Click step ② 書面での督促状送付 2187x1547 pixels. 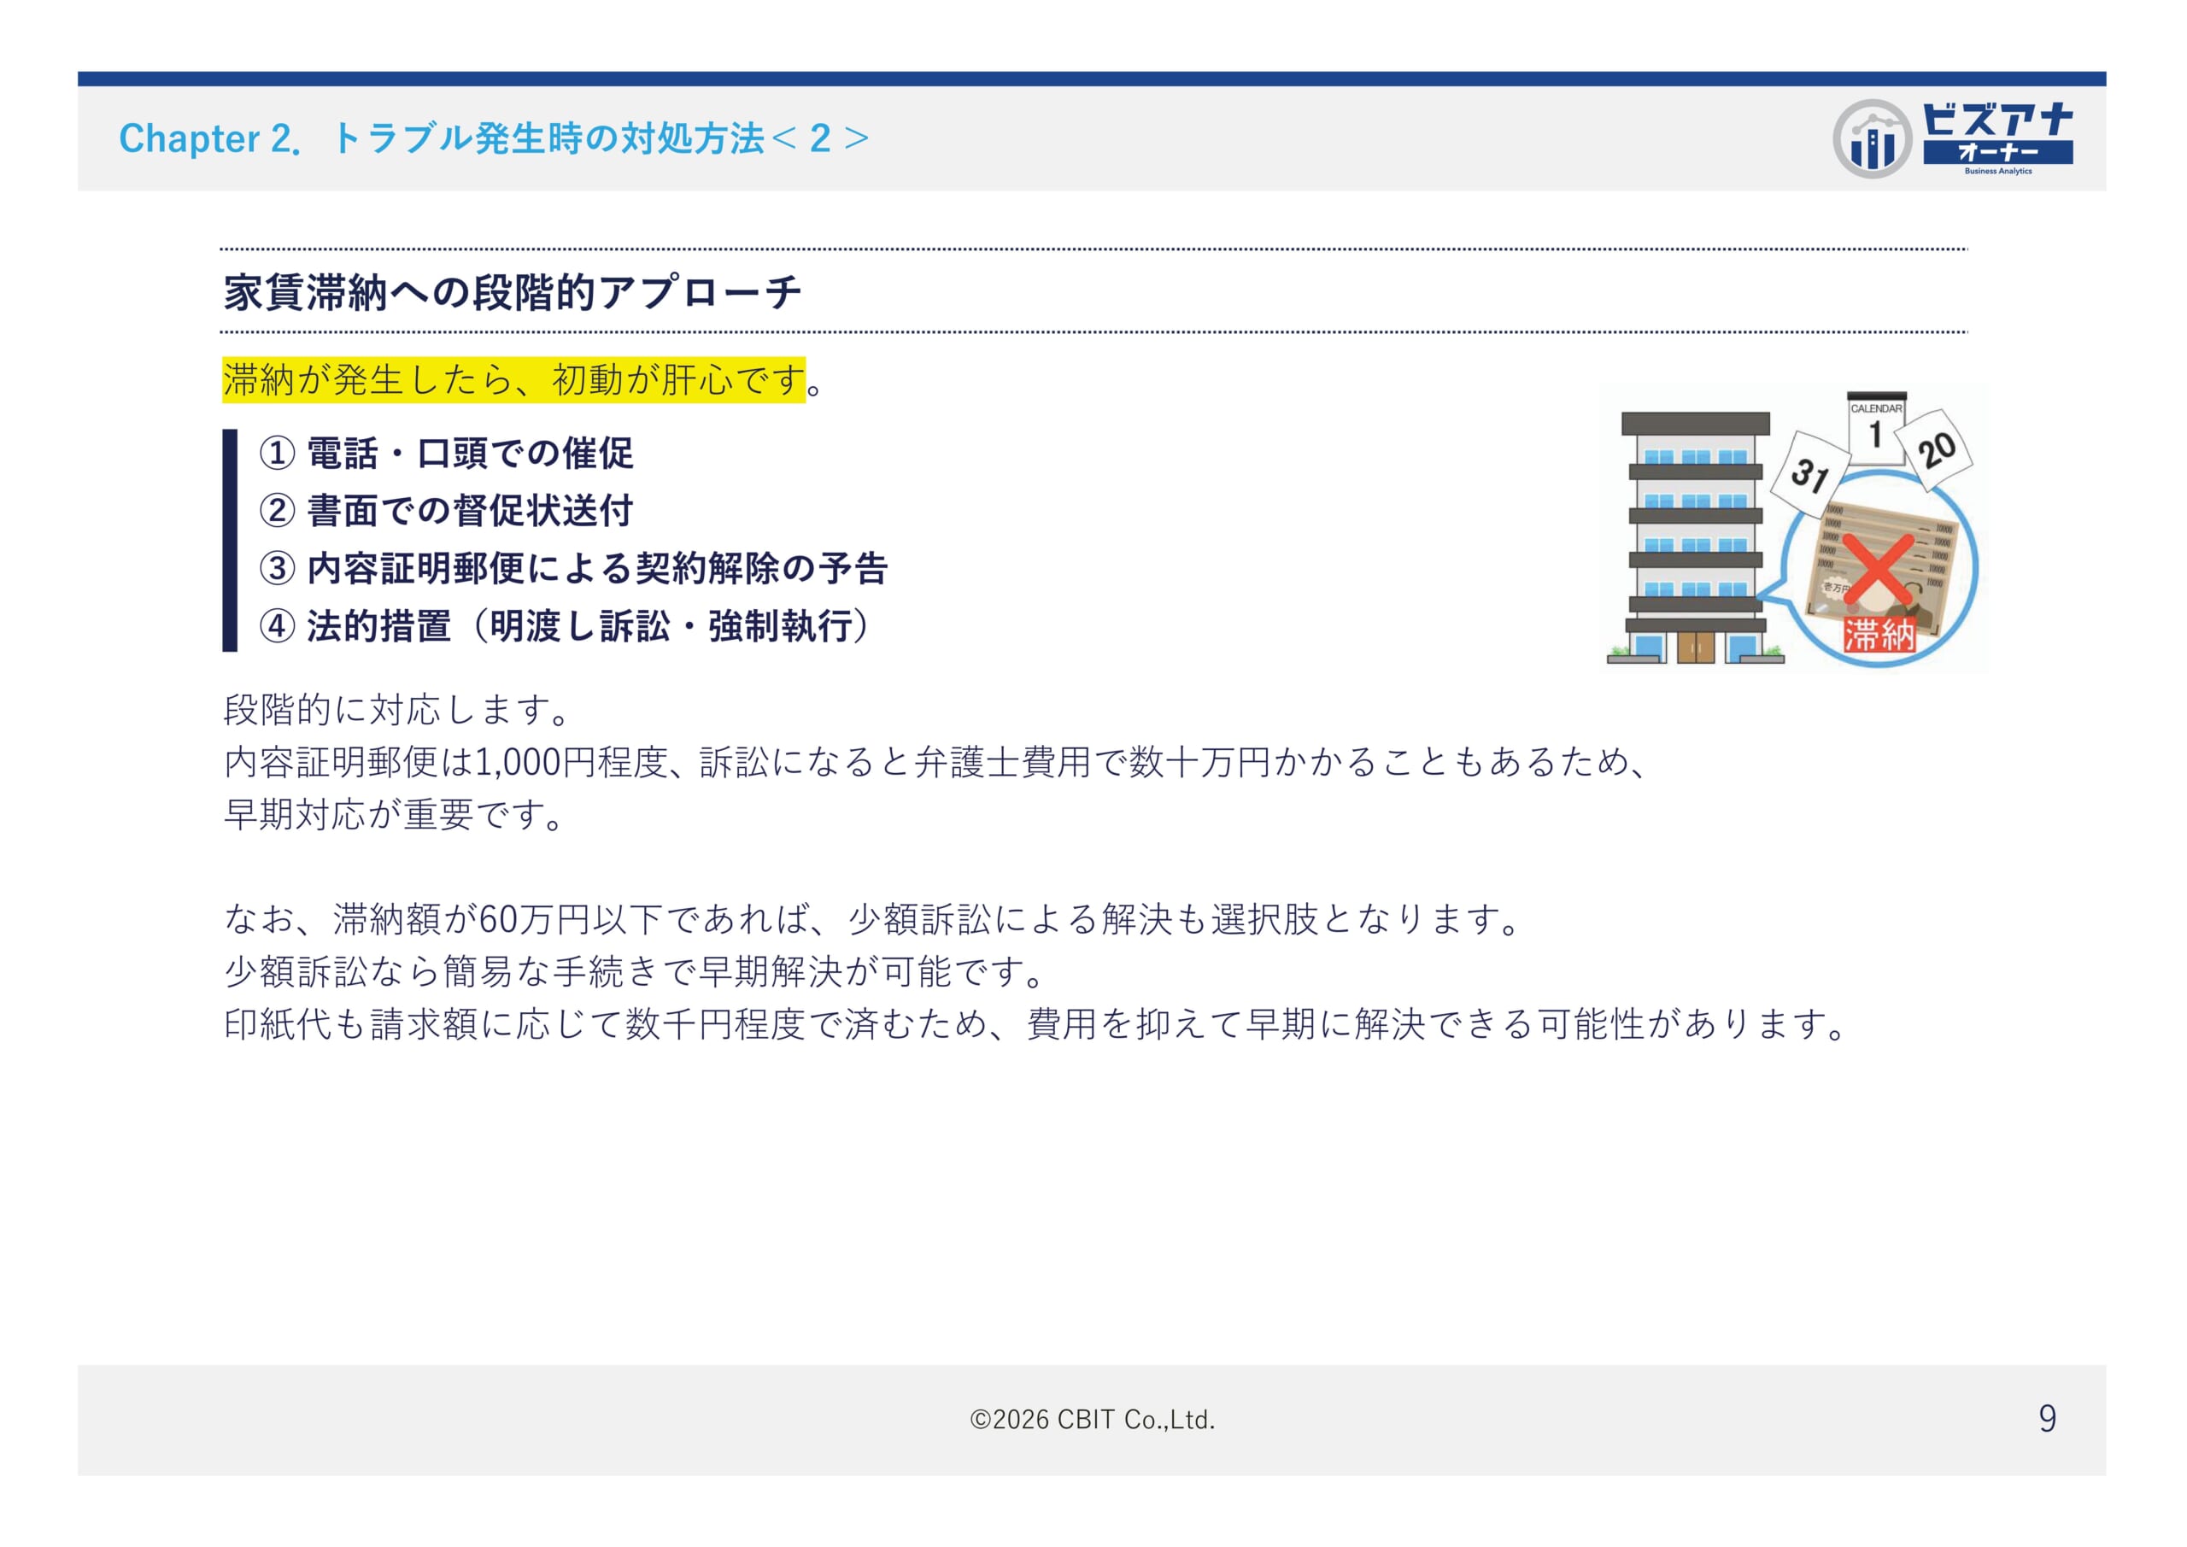point(446,511)
